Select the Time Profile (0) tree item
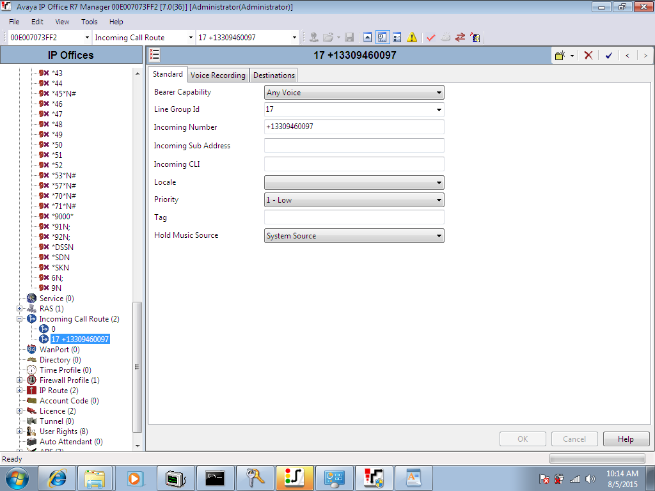 (x=65, y=370)
